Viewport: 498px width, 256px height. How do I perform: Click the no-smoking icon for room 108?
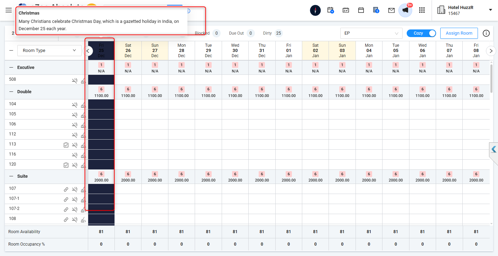[x=75, y=220]
